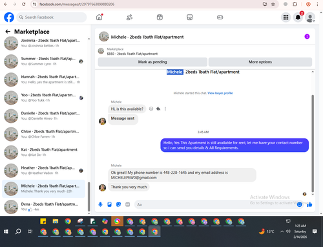323x247 pixels.
Task: Click Mark as pending button
Action: [x=152, y=62]
